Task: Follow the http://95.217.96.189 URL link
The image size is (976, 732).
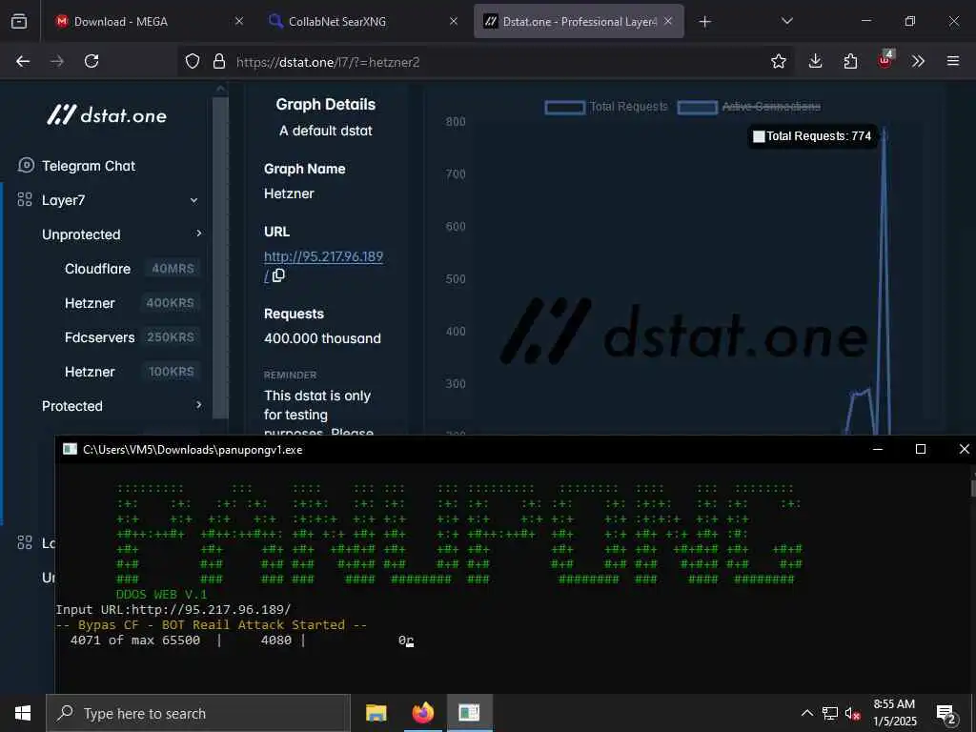Action: [x=323, y=256]
